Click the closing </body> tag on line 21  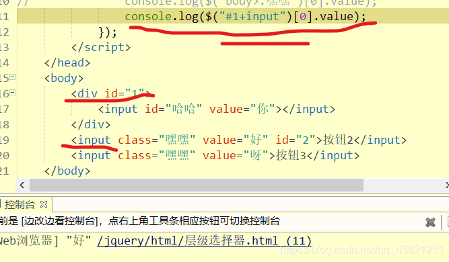coord(67,171)
